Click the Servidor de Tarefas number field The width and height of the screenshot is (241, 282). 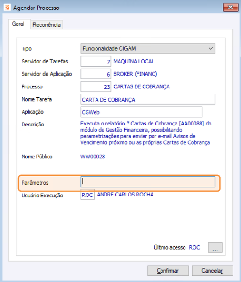coord(96,61)
